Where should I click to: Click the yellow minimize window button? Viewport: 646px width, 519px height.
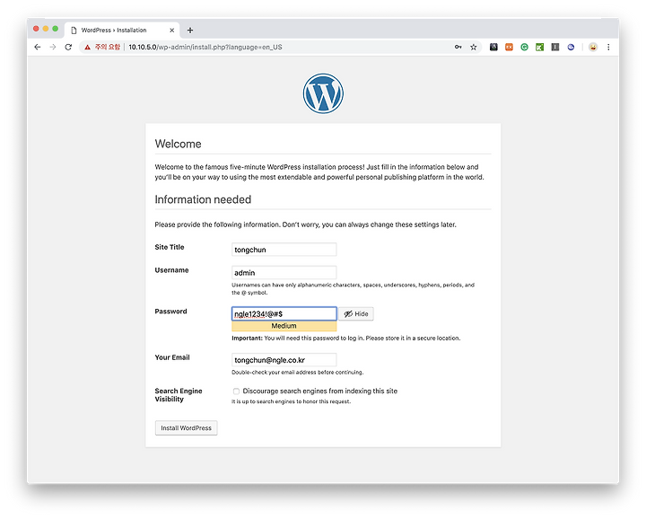coord(46,29)
